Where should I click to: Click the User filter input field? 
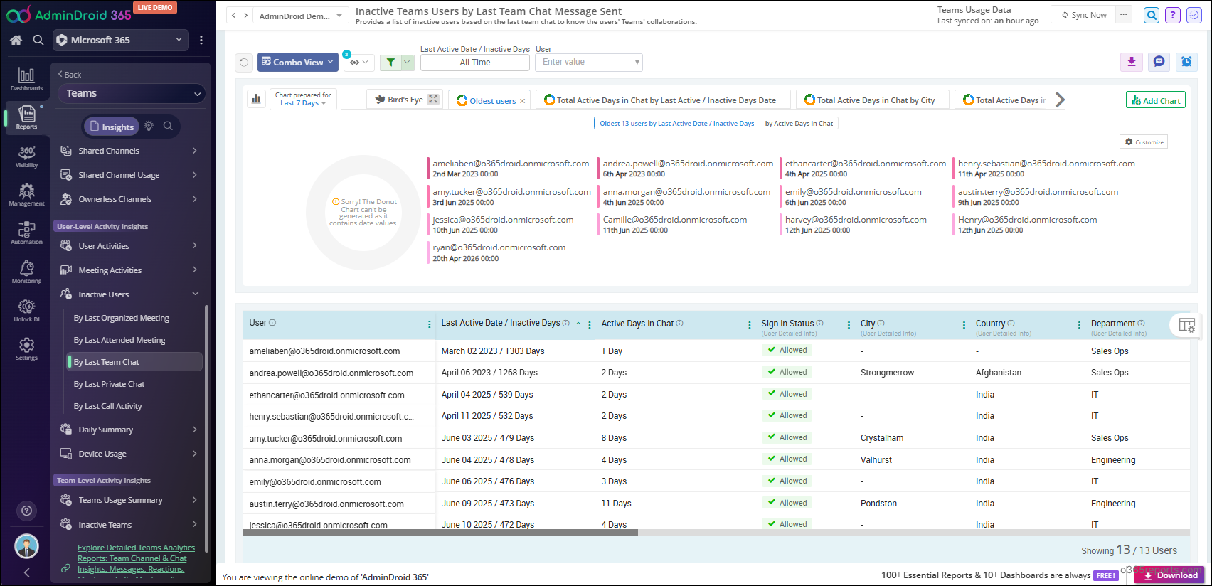point(589,63)
